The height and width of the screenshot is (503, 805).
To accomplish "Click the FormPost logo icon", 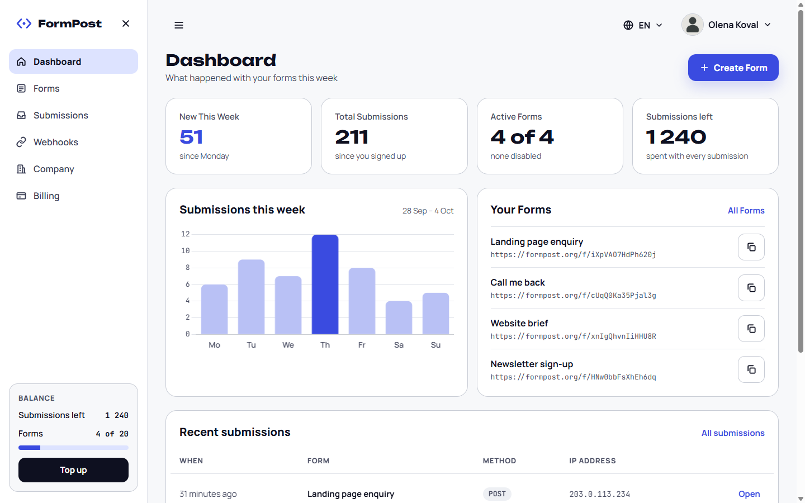I will 24,23.
